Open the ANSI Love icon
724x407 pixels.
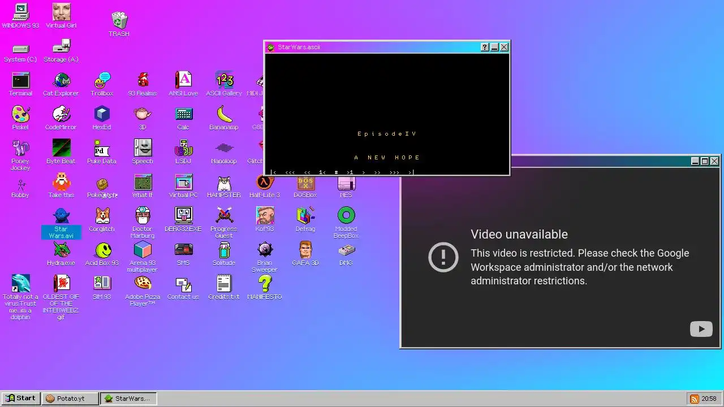point(183,84)
